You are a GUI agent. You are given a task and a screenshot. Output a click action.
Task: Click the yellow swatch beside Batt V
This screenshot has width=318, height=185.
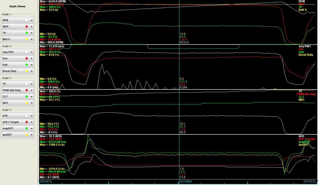coord(27,39)
